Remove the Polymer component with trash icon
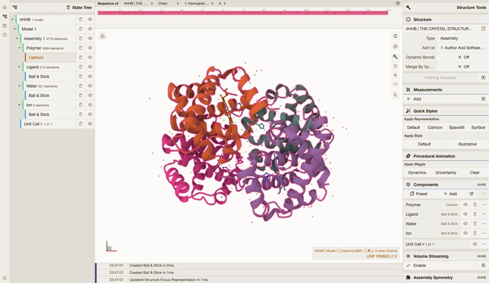Viewport: 489px width, 283px height. (x=475, y=205)
